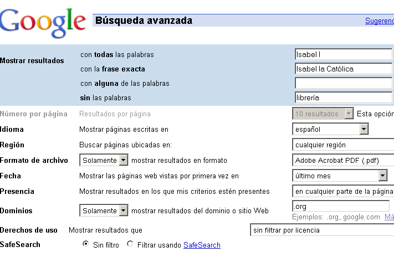Open file format dropdown 'Adobe Acrobat PDF'
394x257 pixels.
tap(343, 160)
